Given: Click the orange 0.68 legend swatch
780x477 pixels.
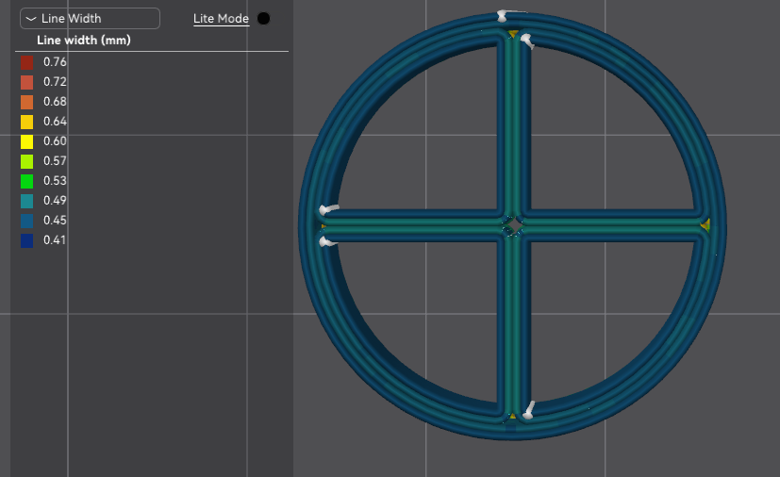Looking at the screenshot, I should click(26, 102).
